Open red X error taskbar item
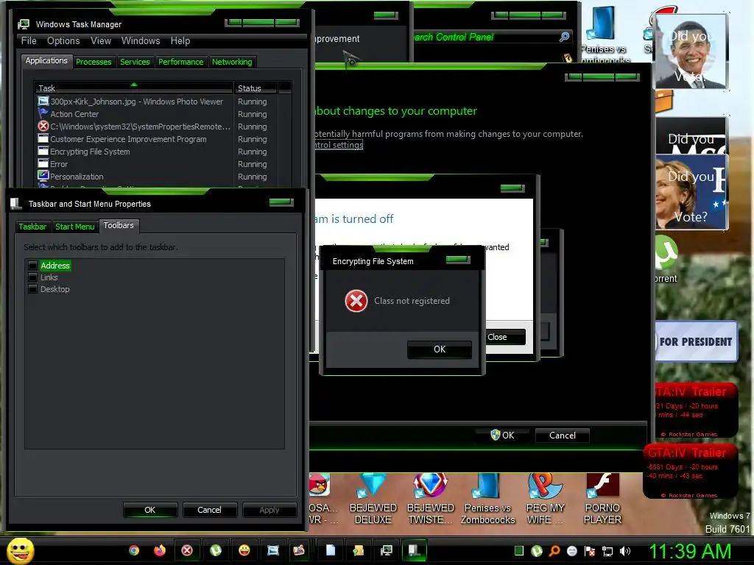The height and width of the screenshot is (565, 754). click(187, 550)
